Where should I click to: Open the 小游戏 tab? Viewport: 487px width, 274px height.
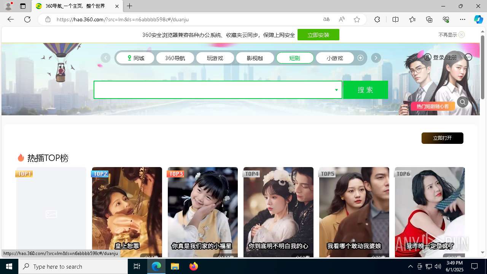(x=335, y=58)
